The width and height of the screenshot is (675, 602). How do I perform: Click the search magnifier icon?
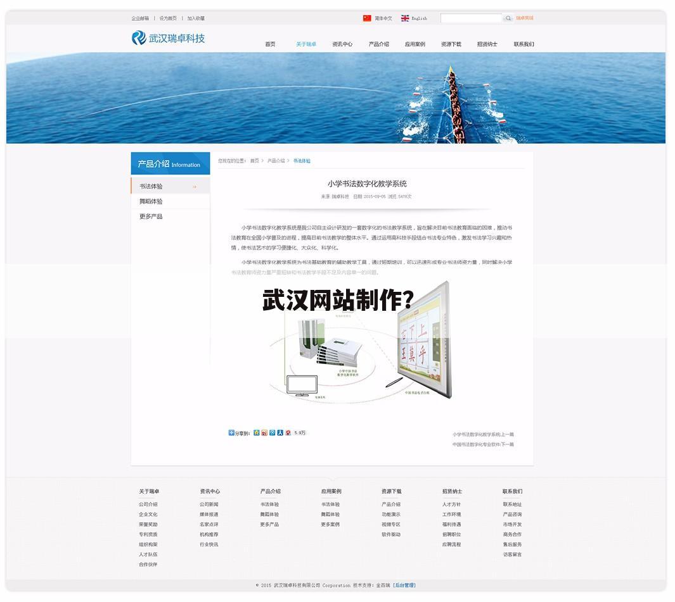(508, 18)
